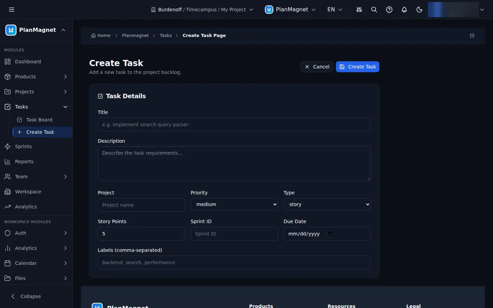Click the Sprint ID input field
Image resolution: width=493 pixels, height=308 pixels.
click(234, 234)
